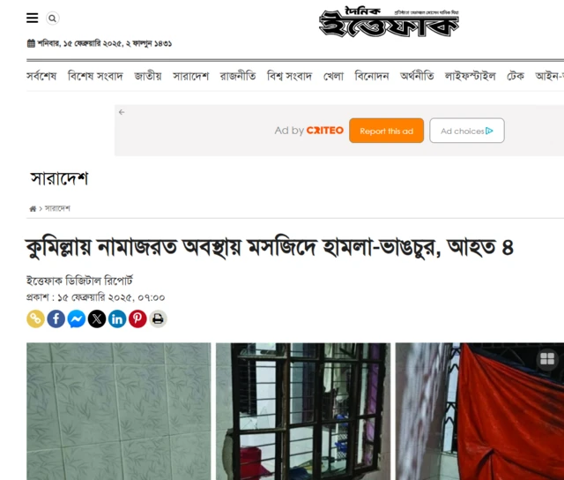Pin article on Pinterest
This screenshot has height=480, width=564.
137,319
